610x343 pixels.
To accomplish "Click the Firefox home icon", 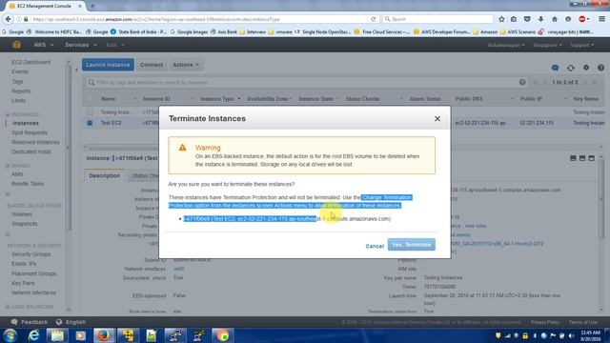I will [555, 19].
